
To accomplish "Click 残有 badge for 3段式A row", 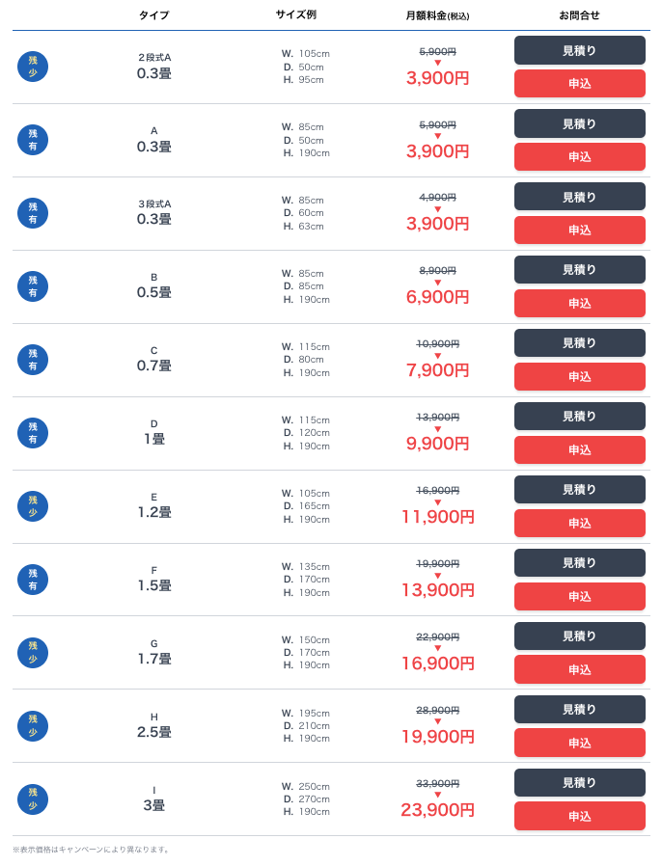I will [x=33, y=213].
